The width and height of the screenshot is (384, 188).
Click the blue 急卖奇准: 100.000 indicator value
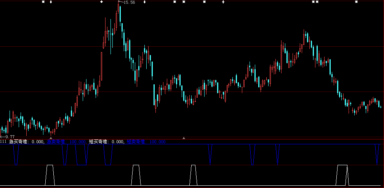[66, 142]
